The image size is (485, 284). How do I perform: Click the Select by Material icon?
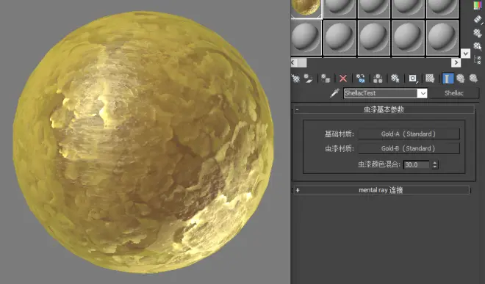[x=478, y=46]
